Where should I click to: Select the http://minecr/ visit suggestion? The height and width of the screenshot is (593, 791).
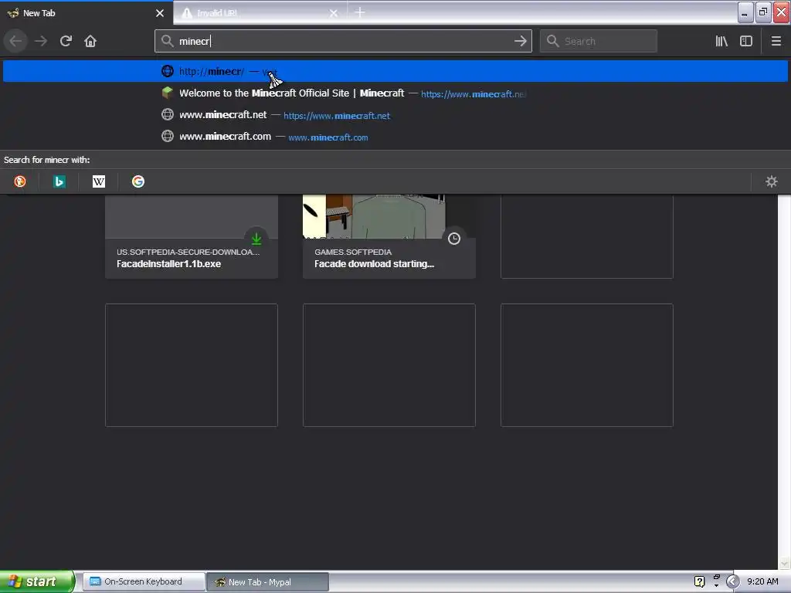395,71
